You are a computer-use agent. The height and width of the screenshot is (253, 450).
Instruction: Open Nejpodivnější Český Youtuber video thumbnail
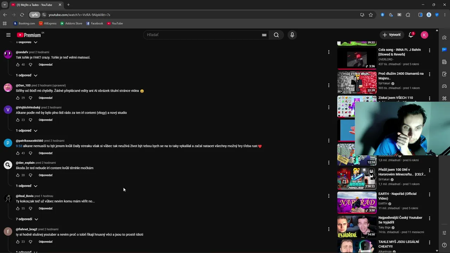click(x=357, y=226)
